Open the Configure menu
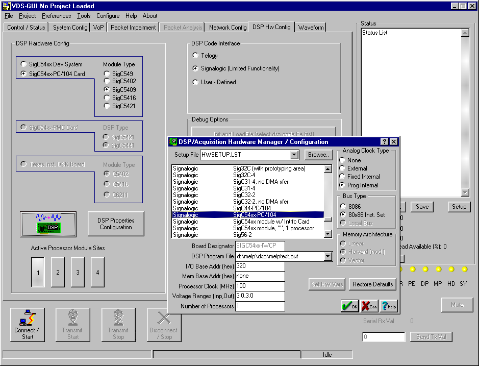Image resolution: width=479 pixels, height=366 pixels. pos(108,16)
